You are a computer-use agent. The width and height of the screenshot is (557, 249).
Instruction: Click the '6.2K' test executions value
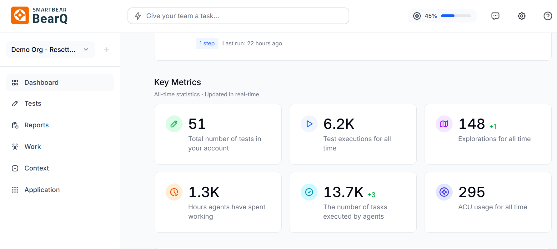(x=339, y=124)
